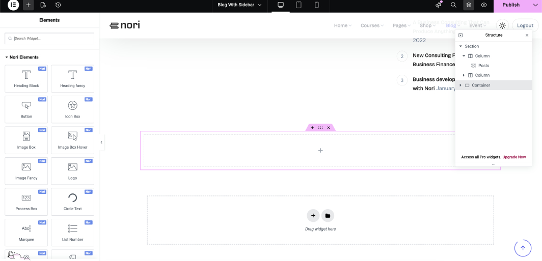The width and height of the screenshot is (542, 261).
Task: Add container via selected handle plus
Action: click(x=312, y=128)
